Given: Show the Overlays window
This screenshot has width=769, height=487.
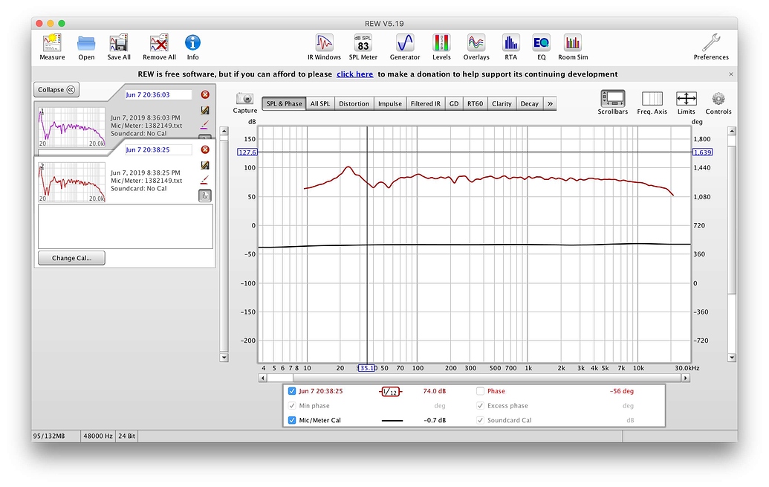Looking at the screenshot, I should [476, 43].
